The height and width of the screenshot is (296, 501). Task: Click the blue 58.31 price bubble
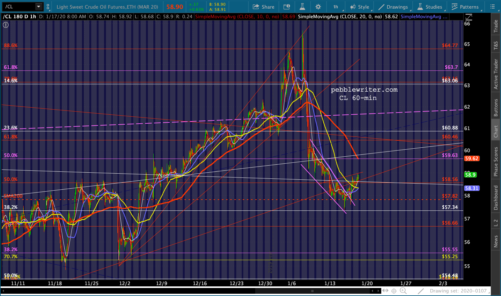[x=472, y=188]
